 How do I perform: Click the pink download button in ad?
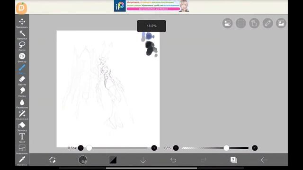153,9
